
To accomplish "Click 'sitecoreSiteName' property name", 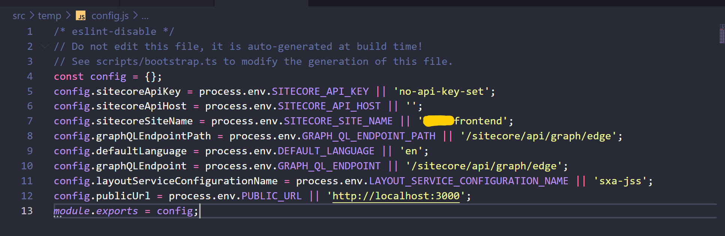I will (x=144, y=121).
